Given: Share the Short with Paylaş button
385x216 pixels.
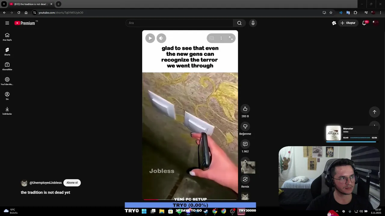Looking at the screenshot, I should [245, 162].
